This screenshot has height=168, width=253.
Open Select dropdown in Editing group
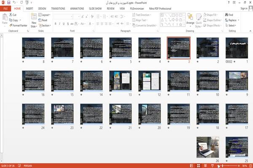coord(231,25)
